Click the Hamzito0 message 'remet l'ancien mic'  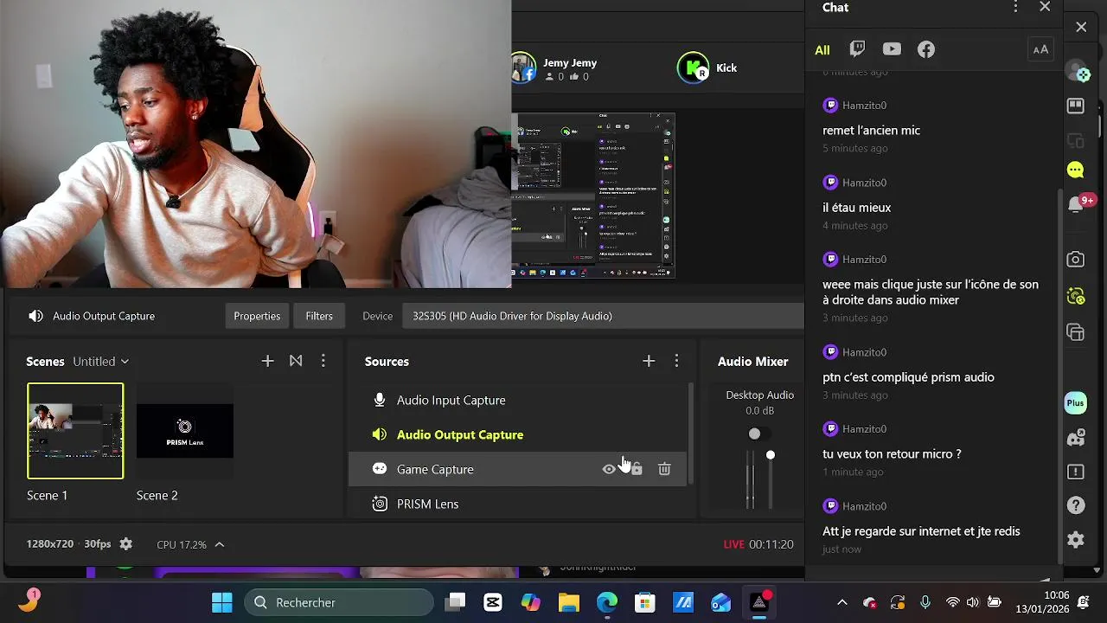[x=871, y=131]
